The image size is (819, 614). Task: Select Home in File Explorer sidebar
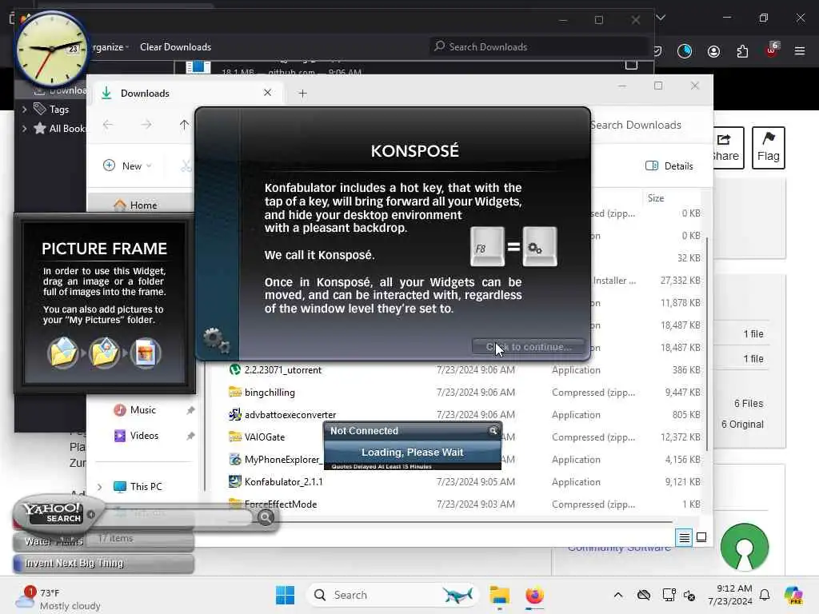pyautogui.click(x=141, y=205)
